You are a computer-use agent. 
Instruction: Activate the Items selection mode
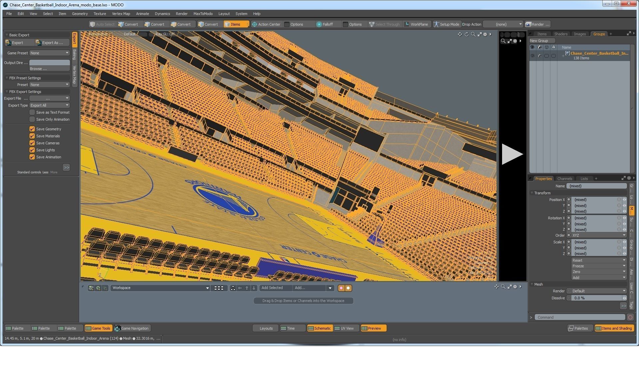click(236, 24)
